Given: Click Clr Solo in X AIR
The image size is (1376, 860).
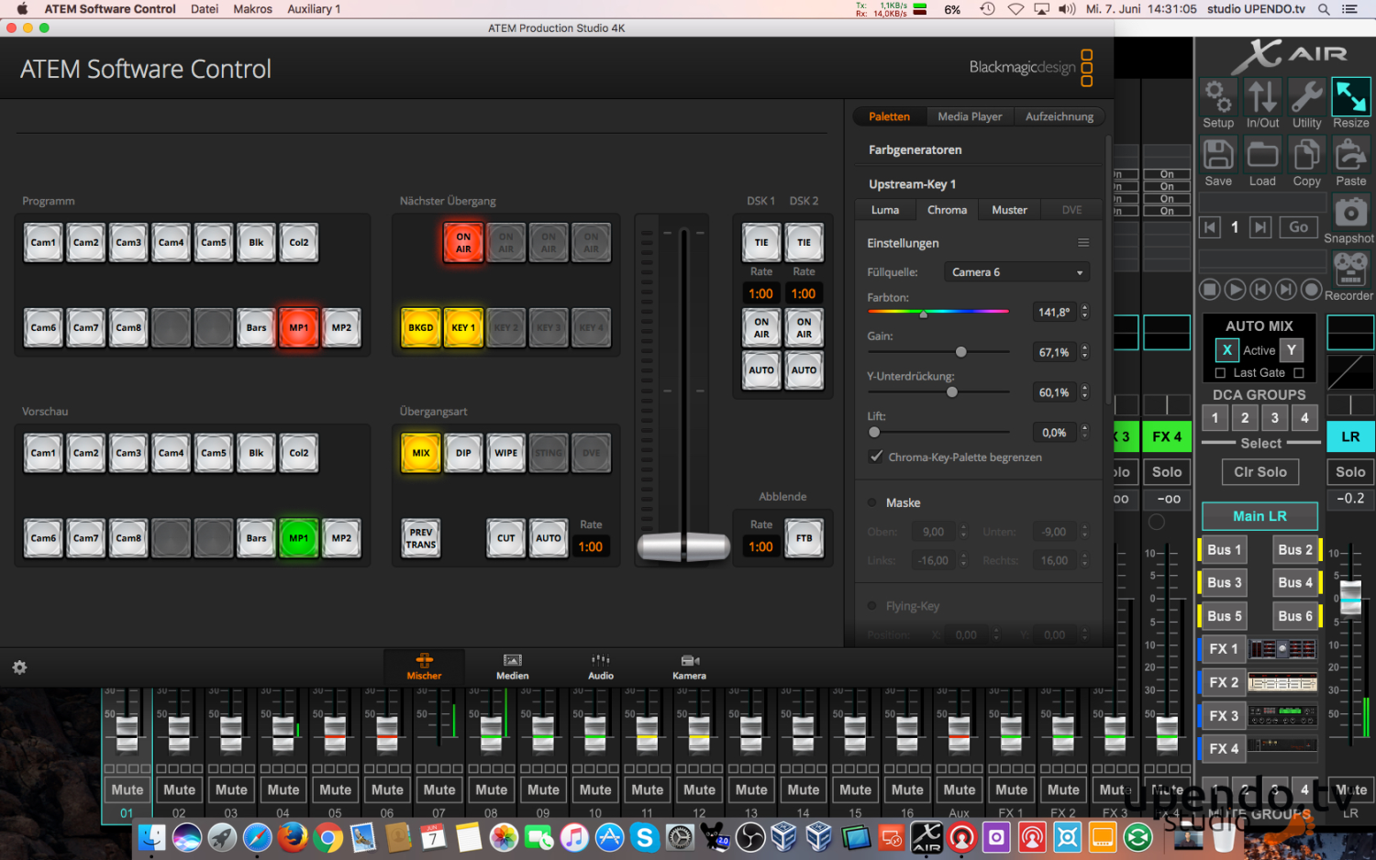Looking at the screenshot, I should point(1259,472).
